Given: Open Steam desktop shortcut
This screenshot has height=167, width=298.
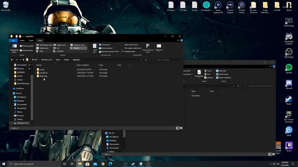Looking at the screenshot, I should 289,100.
